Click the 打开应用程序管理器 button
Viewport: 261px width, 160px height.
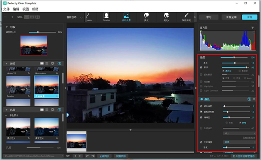click(x=244, y=156)
